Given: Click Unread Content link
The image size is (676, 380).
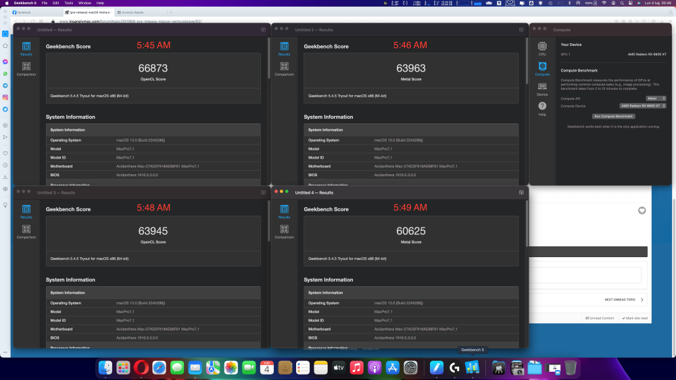Looking at the screenshot, I should click(x=599, y=318).
